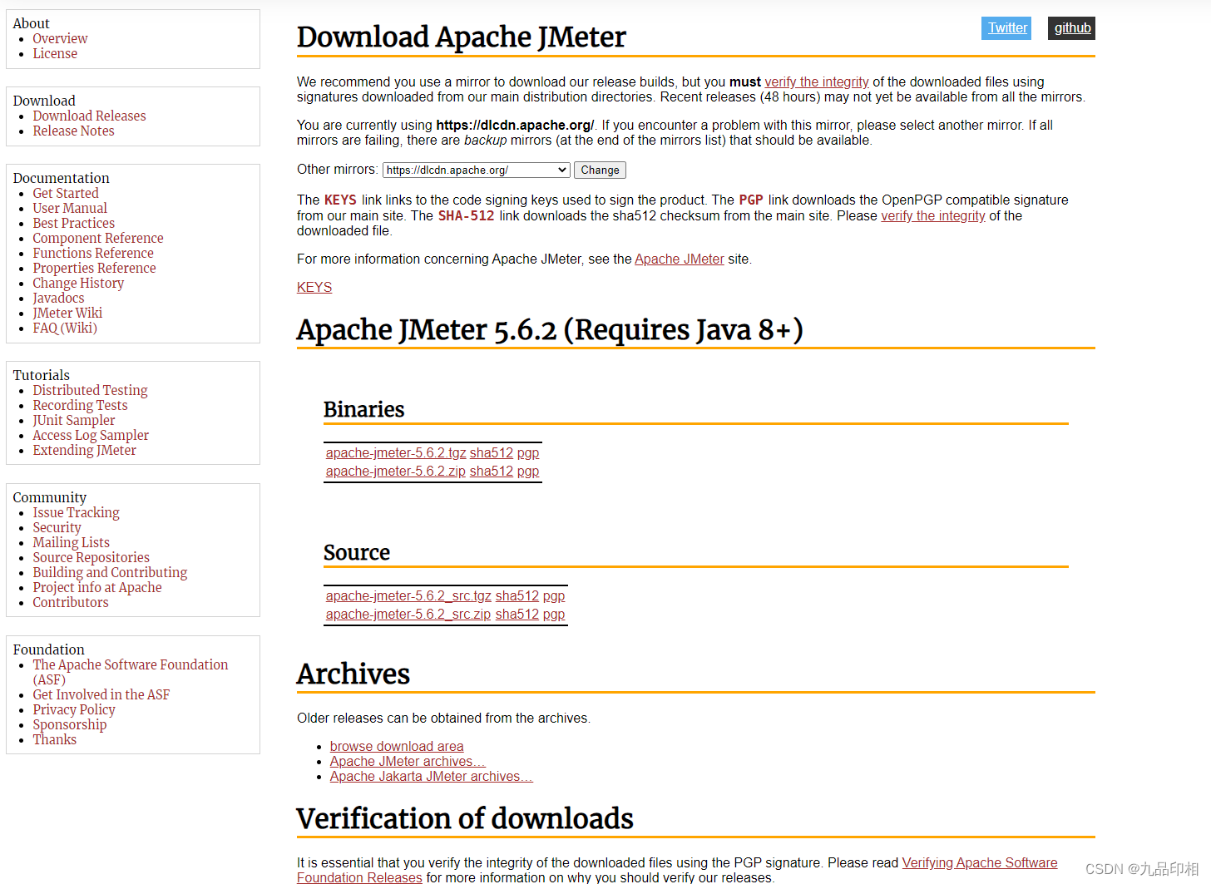Open Access Log Sampler tutorial

coord(91,436)
